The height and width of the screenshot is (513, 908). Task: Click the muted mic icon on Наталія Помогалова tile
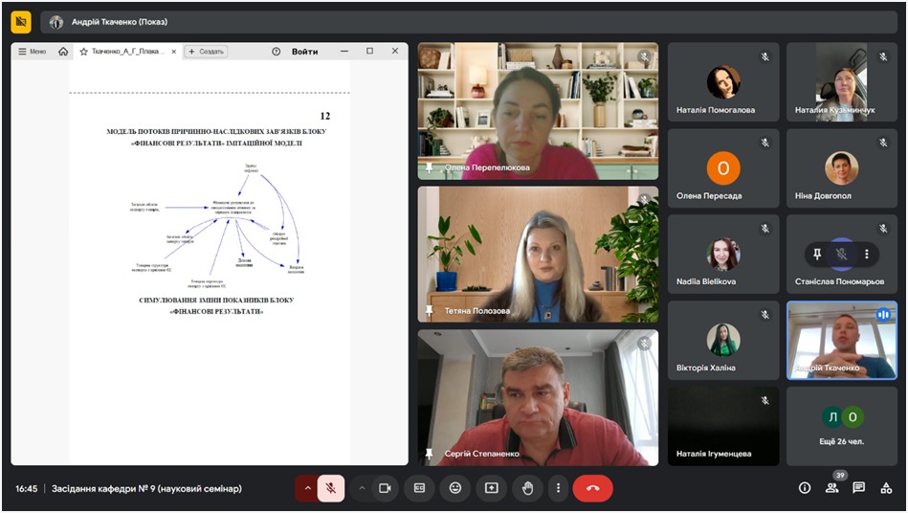coord(765,56)
